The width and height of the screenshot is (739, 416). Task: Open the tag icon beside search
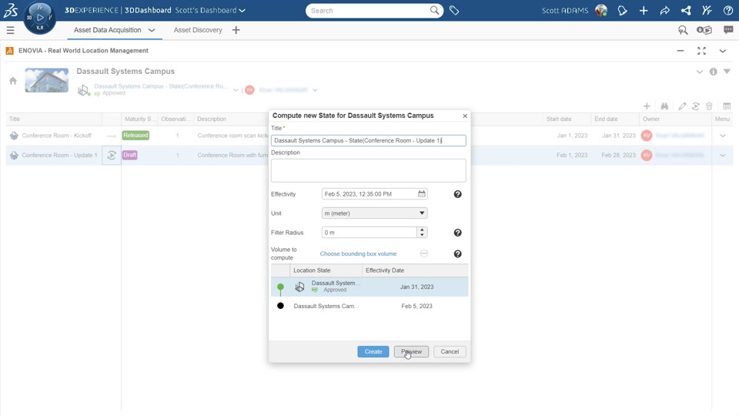point(454,10)
